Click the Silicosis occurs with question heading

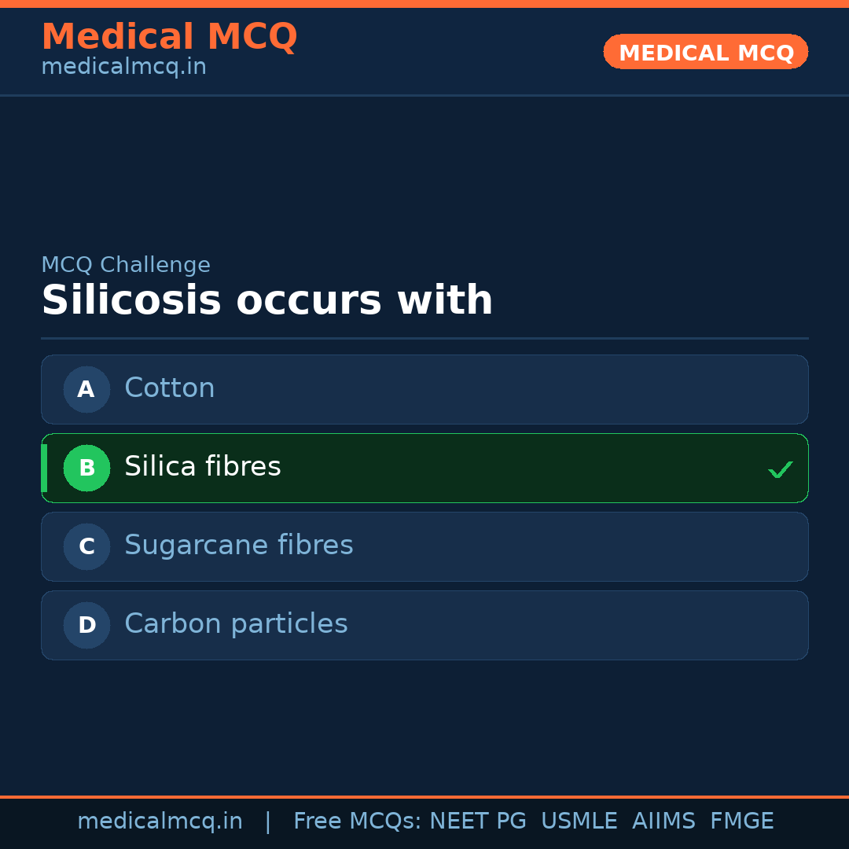pyautogui.click(x=267, y=301)
